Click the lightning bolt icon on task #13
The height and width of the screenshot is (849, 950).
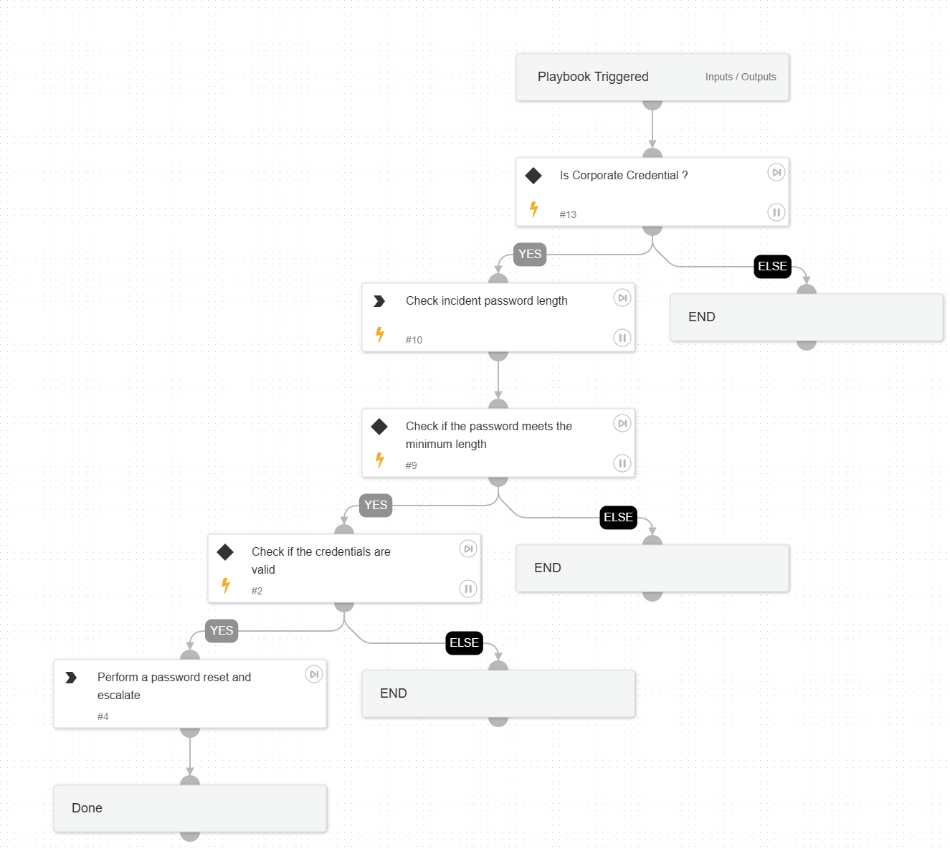tap(534, 209)
